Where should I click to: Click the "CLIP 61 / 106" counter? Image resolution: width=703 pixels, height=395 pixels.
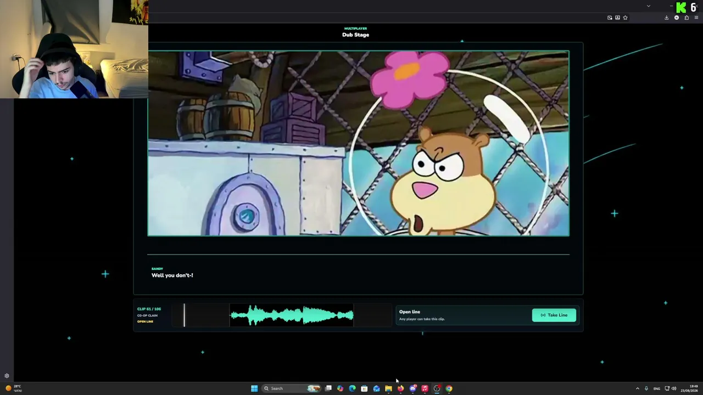click(149, 309)
